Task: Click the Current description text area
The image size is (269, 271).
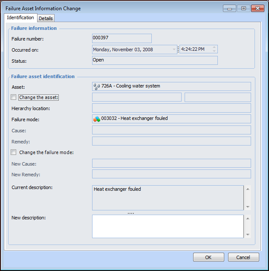Action: (x=168, y=198)
